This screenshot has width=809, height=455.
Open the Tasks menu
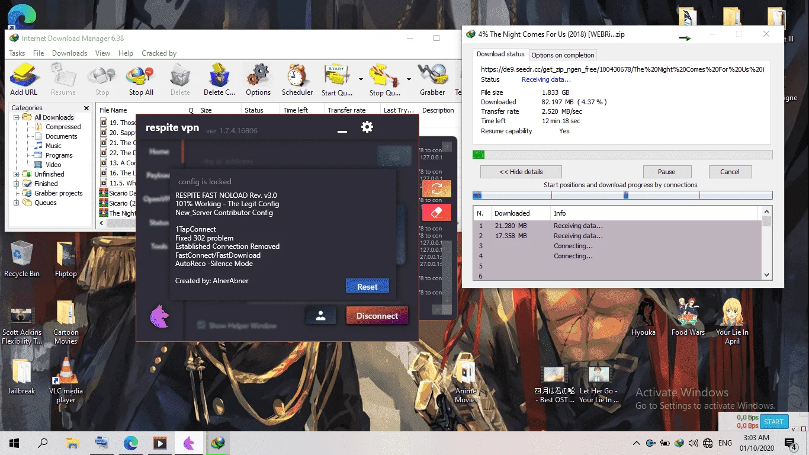click(17, 53)
